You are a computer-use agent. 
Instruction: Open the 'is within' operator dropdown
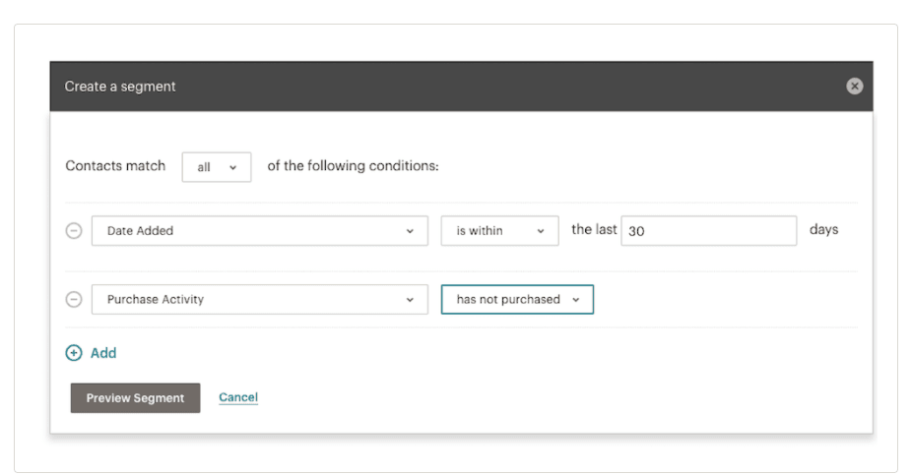pyautogui.click(x=499, y=231)
